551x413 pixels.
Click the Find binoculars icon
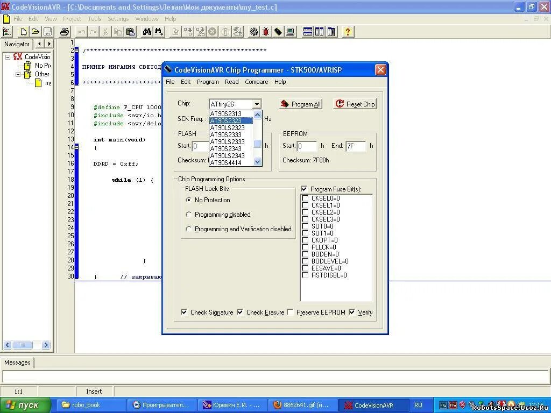tap(147, 32)
